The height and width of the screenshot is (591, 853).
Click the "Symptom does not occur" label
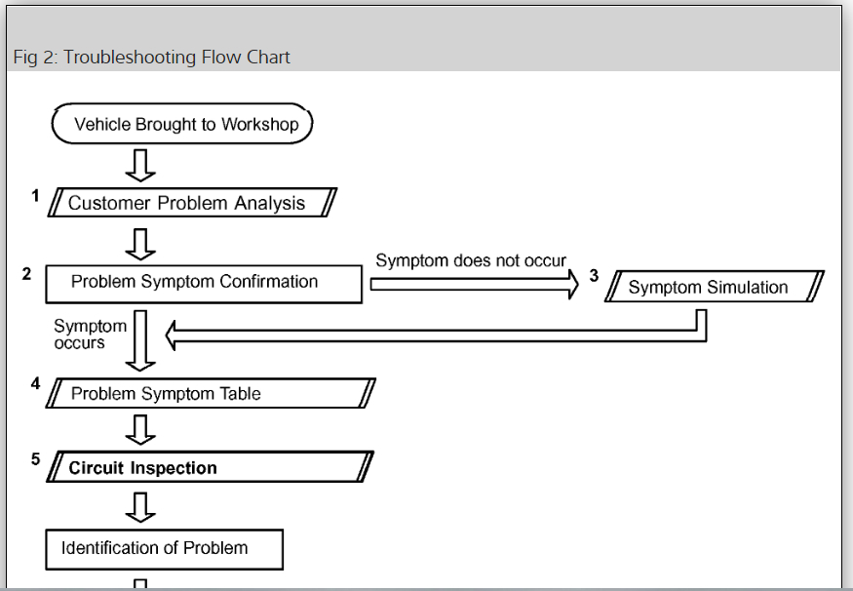471,260
